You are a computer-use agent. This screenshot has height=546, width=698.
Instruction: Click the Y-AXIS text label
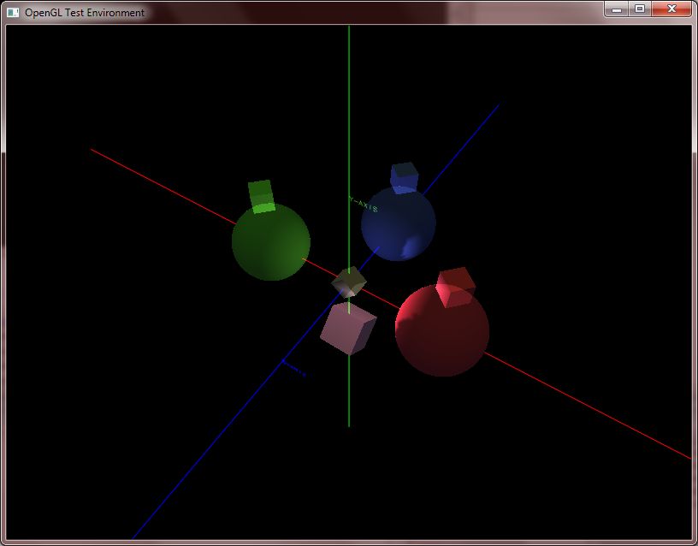(363, 204)
